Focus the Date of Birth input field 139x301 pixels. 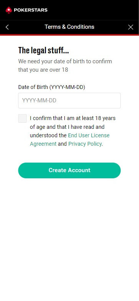[69, 100]
